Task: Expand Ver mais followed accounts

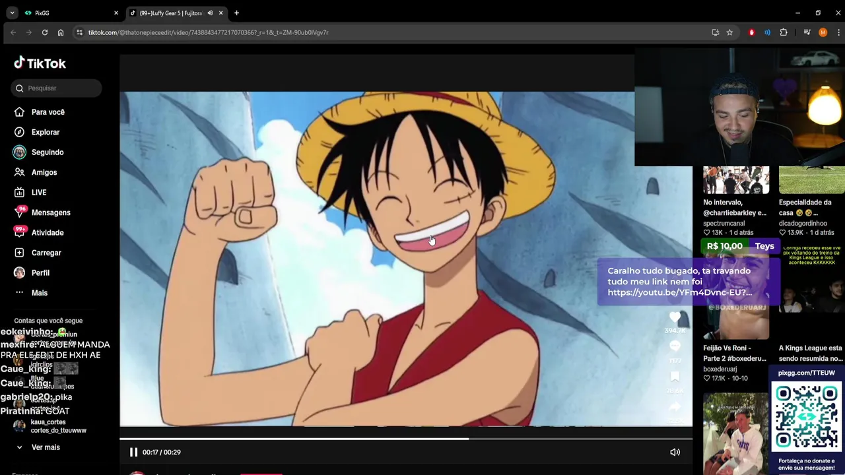Action: tap(38, 447)
